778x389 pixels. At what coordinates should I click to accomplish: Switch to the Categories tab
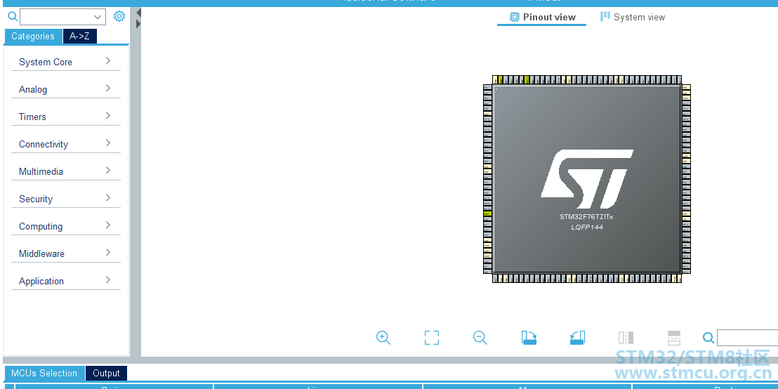tap(33, 37)
